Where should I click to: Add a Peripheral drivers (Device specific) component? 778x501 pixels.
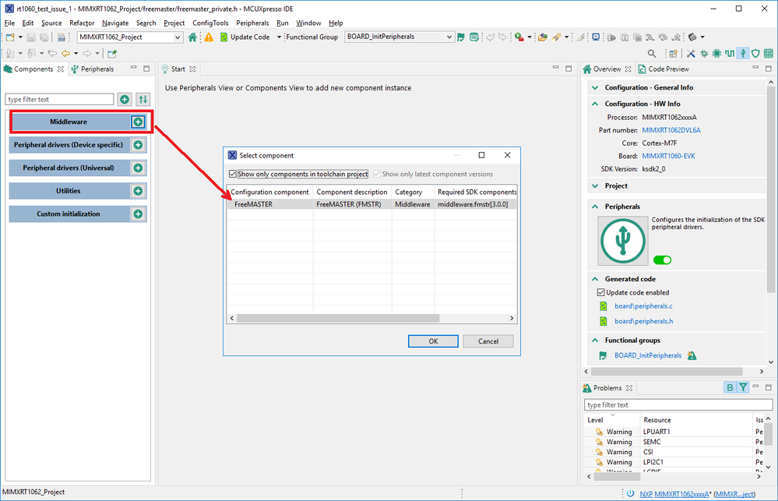pos(138,145)
